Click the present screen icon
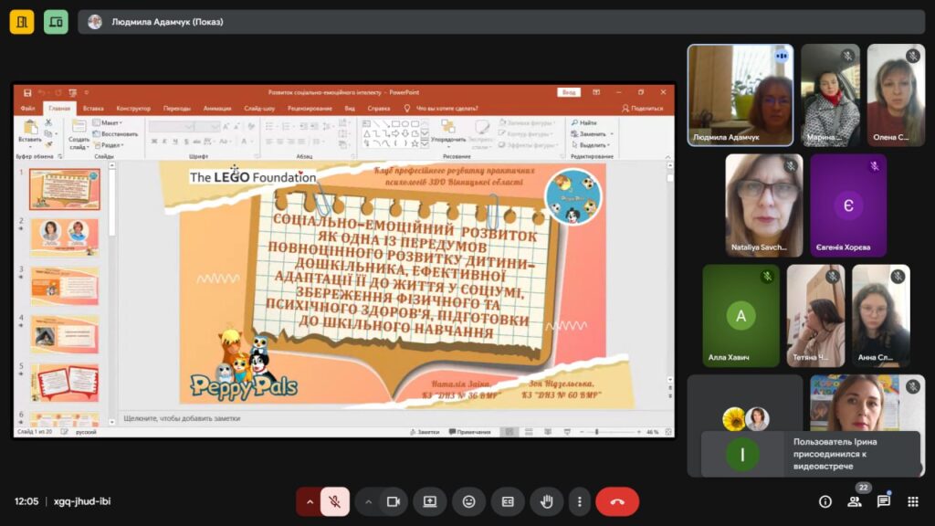935x526 pixels. (x=429, y=501)
